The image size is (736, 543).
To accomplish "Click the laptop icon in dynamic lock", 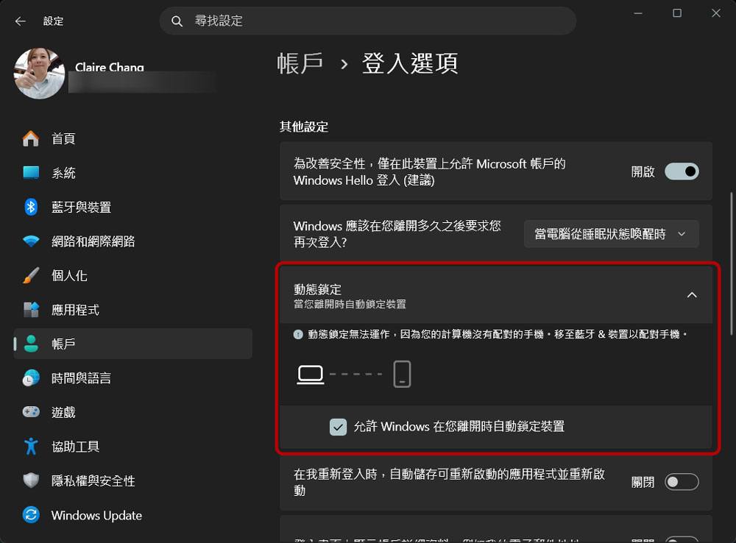I will 311,375.
